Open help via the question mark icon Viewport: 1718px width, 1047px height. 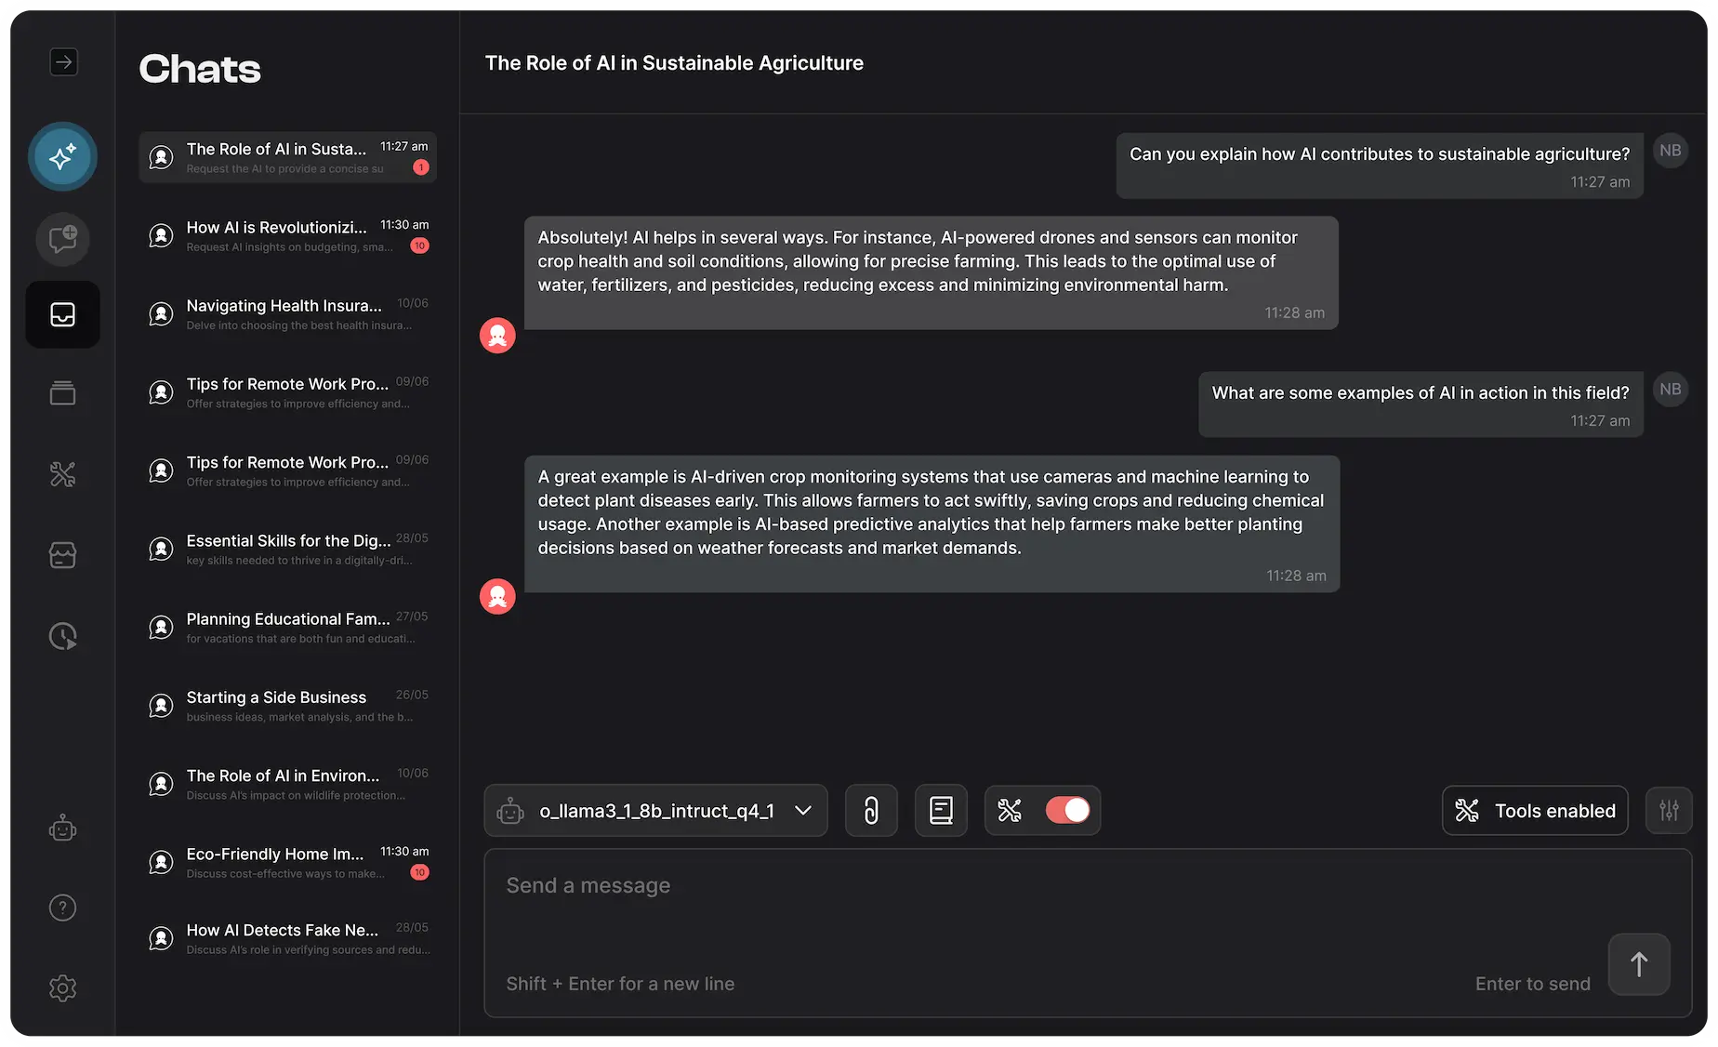(x=62, y=908)
